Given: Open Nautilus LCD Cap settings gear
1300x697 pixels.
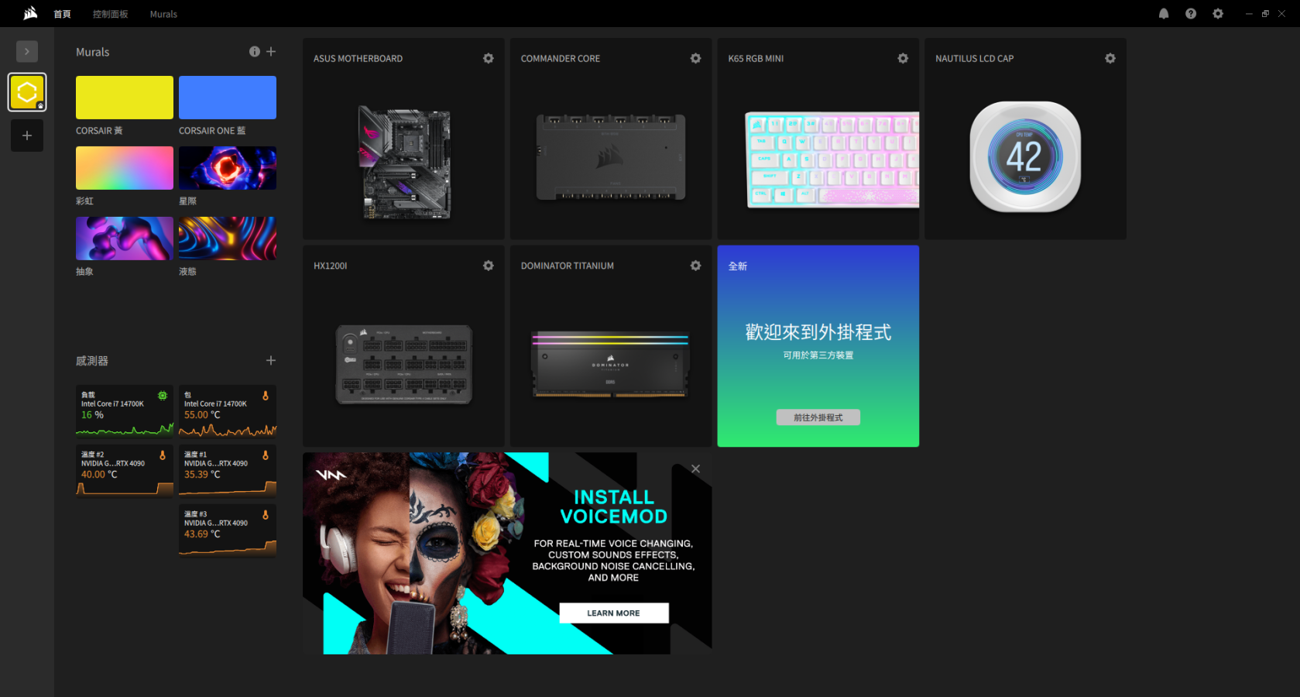Looking at the screenshot, I should tap(1110, 58).
